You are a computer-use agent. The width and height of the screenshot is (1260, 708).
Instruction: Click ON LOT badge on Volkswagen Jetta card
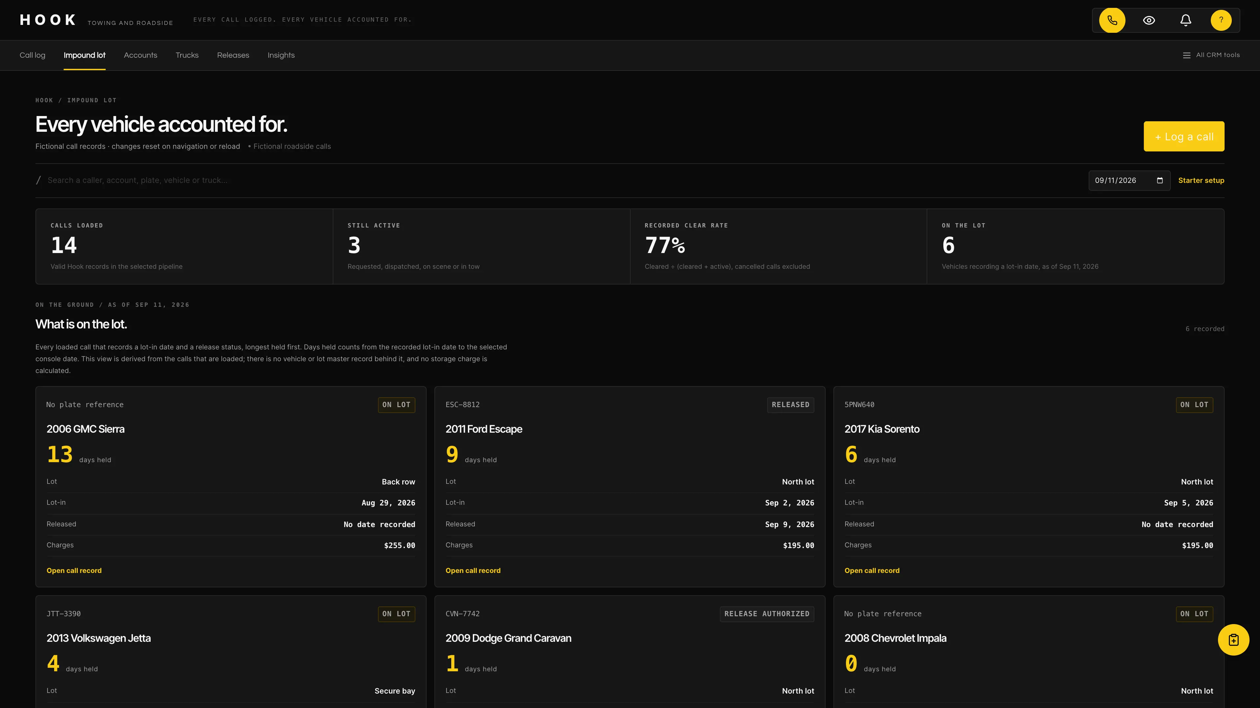tap(396, 614)
